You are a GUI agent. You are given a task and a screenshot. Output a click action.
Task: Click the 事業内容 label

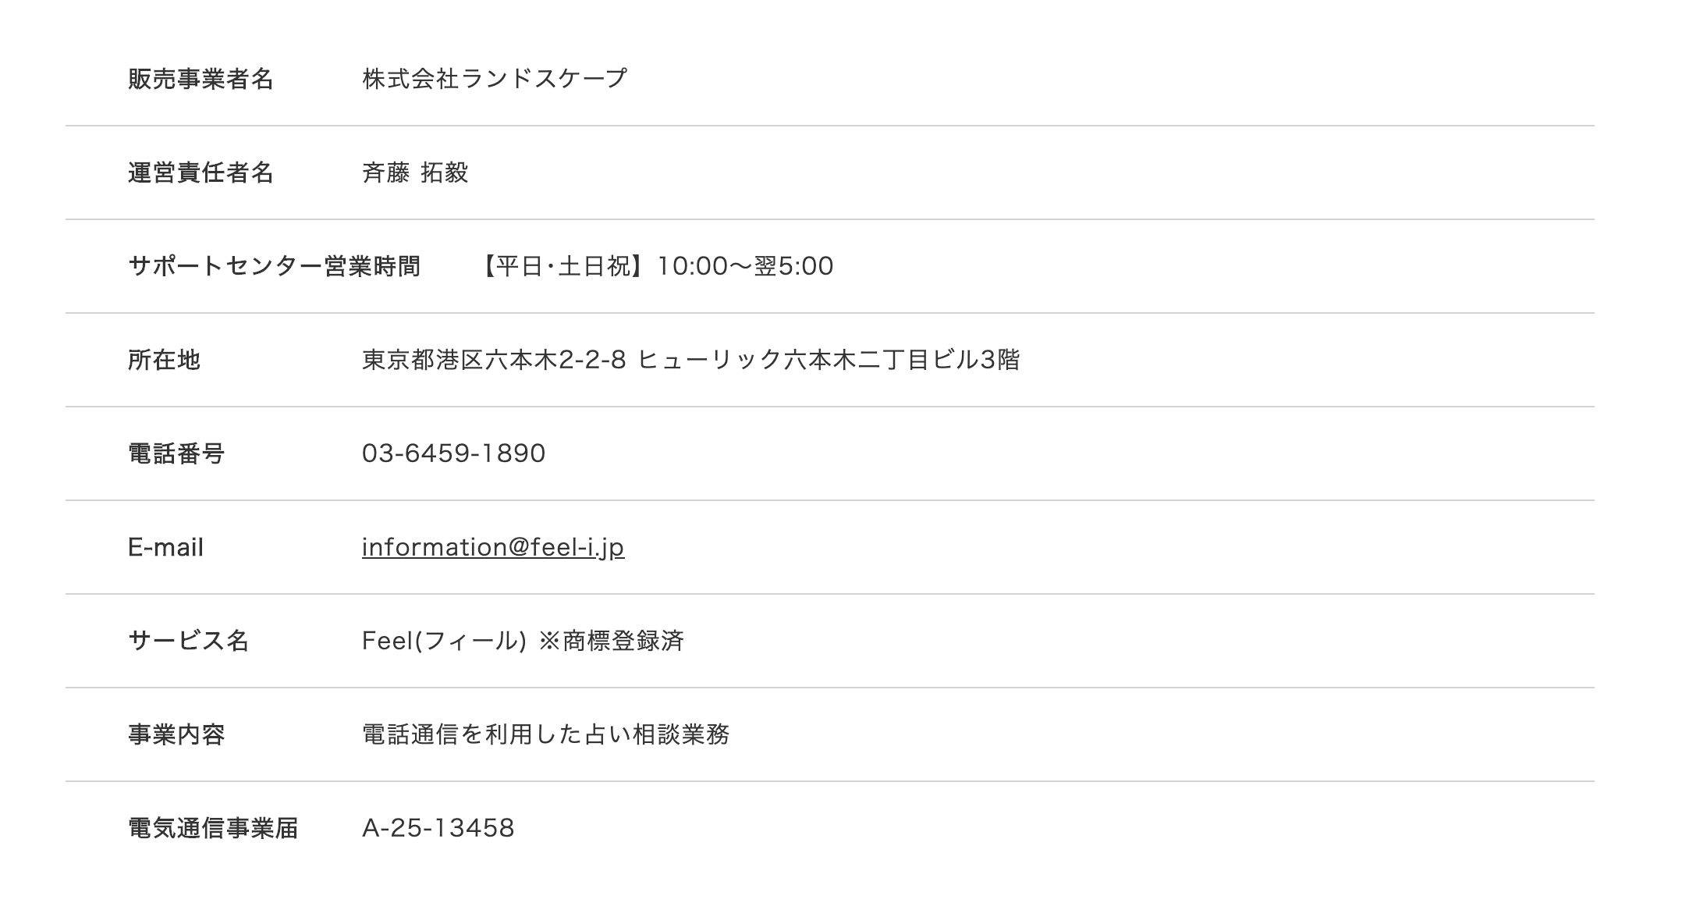(176, 734)
